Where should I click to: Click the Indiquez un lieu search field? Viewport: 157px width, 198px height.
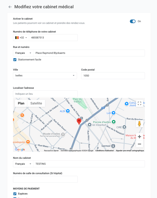[45, 94]
